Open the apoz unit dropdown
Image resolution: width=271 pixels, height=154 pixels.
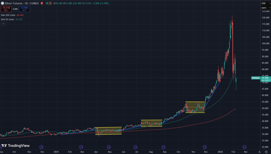pos(264,8)
